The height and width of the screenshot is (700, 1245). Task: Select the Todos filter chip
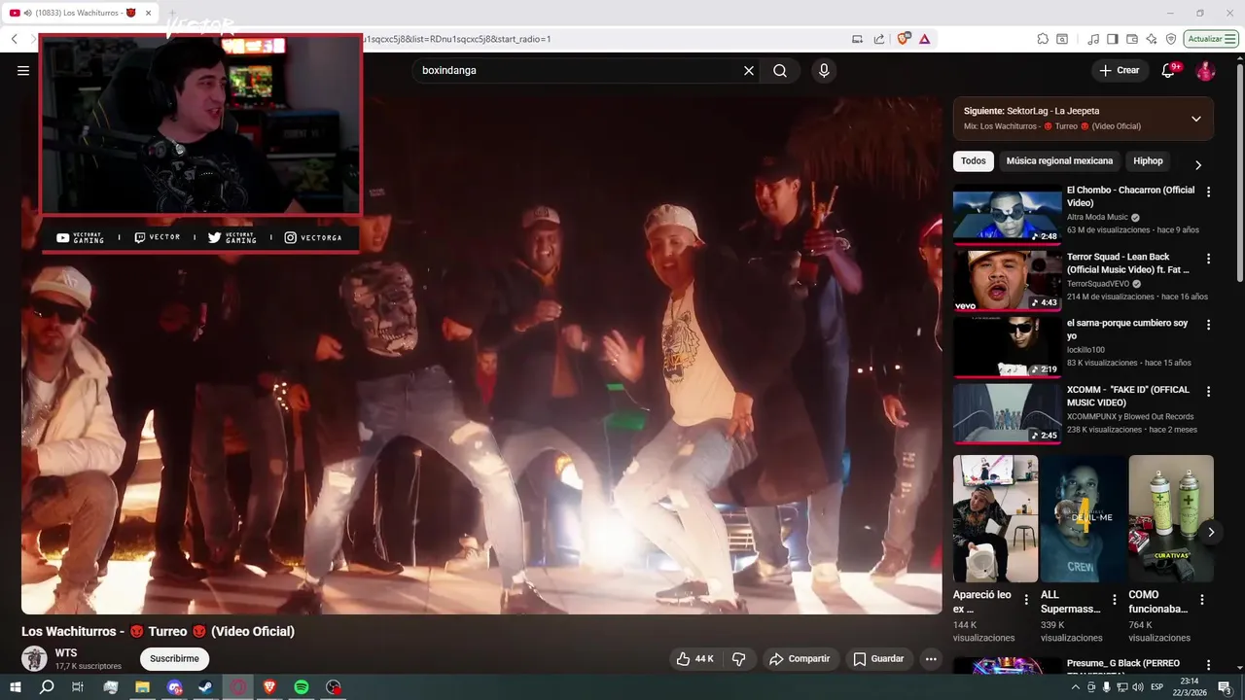click(x=973, y=161)
